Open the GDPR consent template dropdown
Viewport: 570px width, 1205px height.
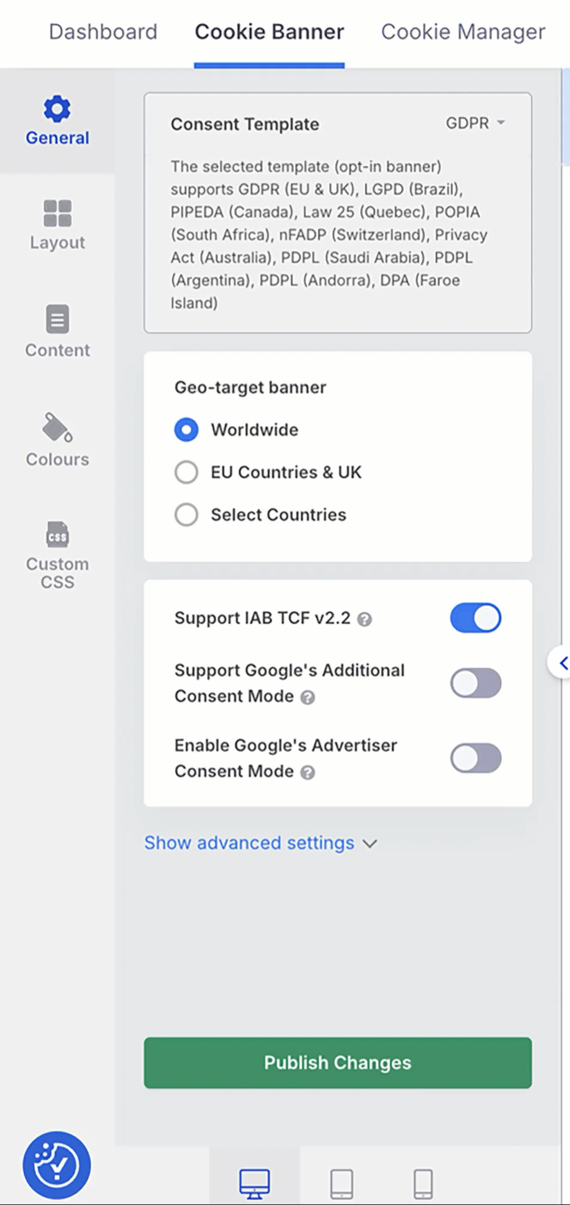coord(476,123)
